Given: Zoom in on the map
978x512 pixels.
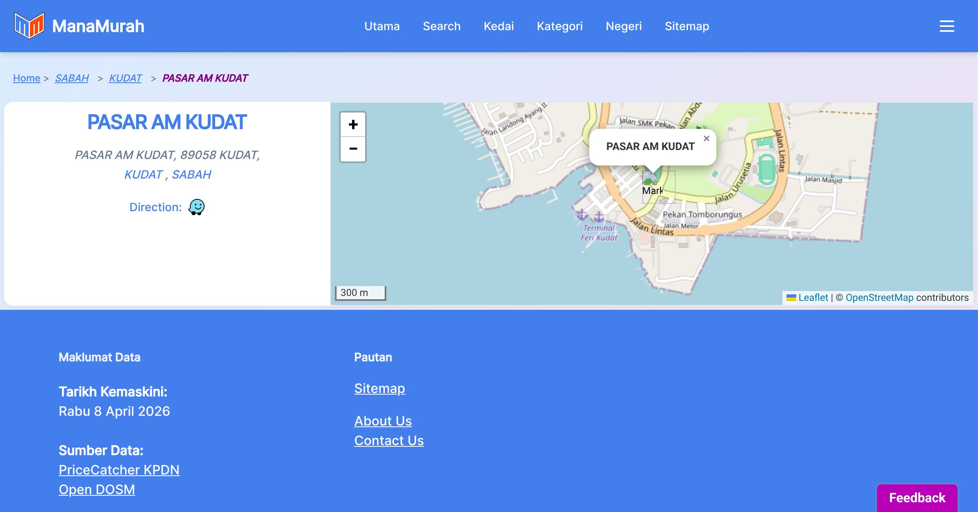Looking at the screenshot, I should [x=353, y=124].
